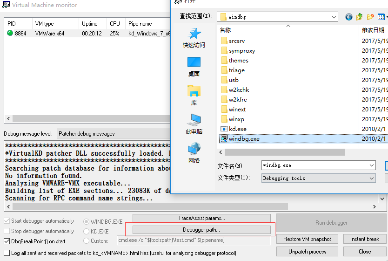Viewport: 388px width, 261px height.
Task: Click the green status icon for PID 8864
Action: [x=10, y=33]
